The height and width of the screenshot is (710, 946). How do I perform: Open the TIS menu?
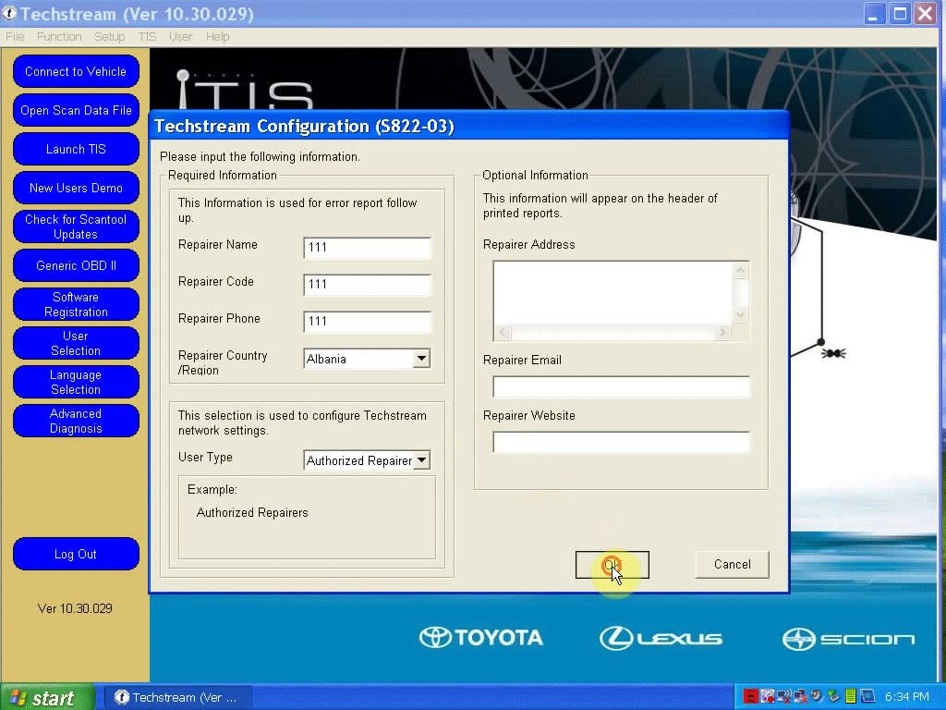[x=147, y=37]
